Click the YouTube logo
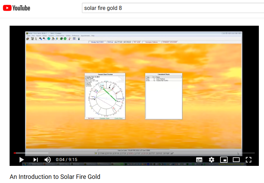264x183 pixels. coord(16,8)
